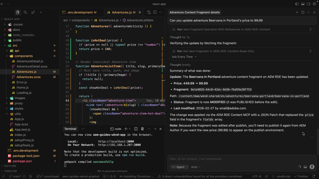The width and height of the screenshot is (319, 179).
Task: Switch to the .env.development tab
Action: [x=80, y=12]
